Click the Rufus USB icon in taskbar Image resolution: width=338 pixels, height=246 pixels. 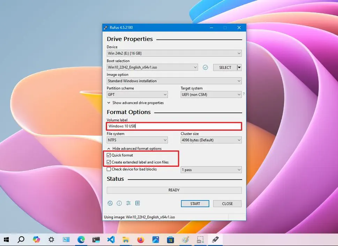coord(215,239)
